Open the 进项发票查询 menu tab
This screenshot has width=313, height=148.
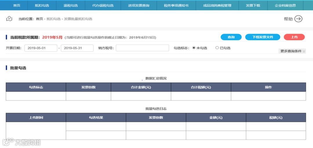[x=139, y=5]
